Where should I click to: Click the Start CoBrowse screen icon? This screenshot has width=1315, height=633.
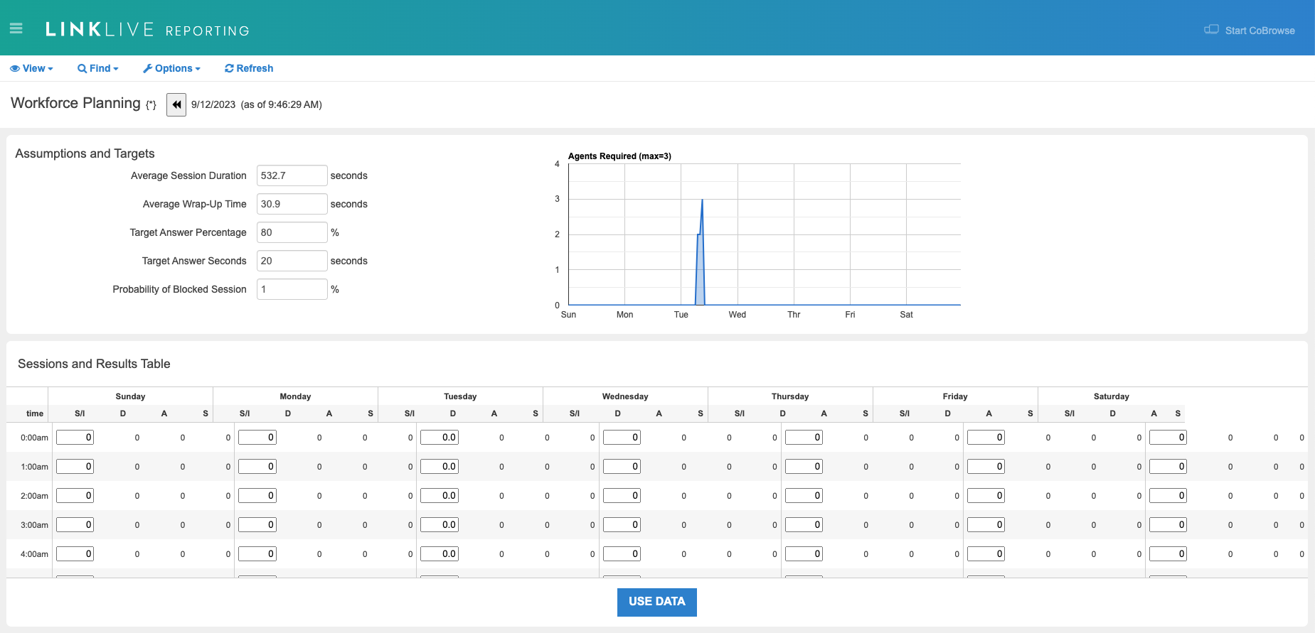point(1210,30)
